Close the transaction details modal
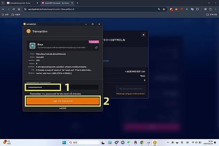The height and width of the screenshot is (146, 219). click(143, 34)
